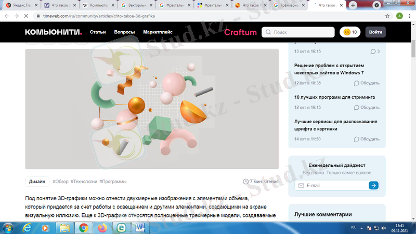Show hidden tray icons arrow

pyautogui.click(x=361, y=228)
